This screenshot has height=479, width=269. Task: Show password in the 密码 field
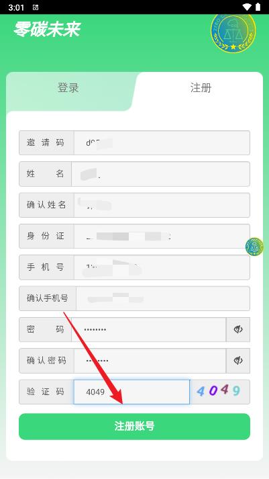coord(238,329)
